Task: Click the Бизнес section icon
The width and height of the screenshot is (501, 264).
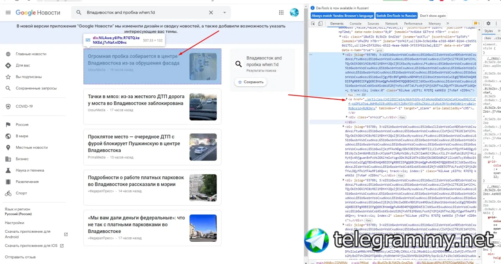Action: tap(8, 159)
